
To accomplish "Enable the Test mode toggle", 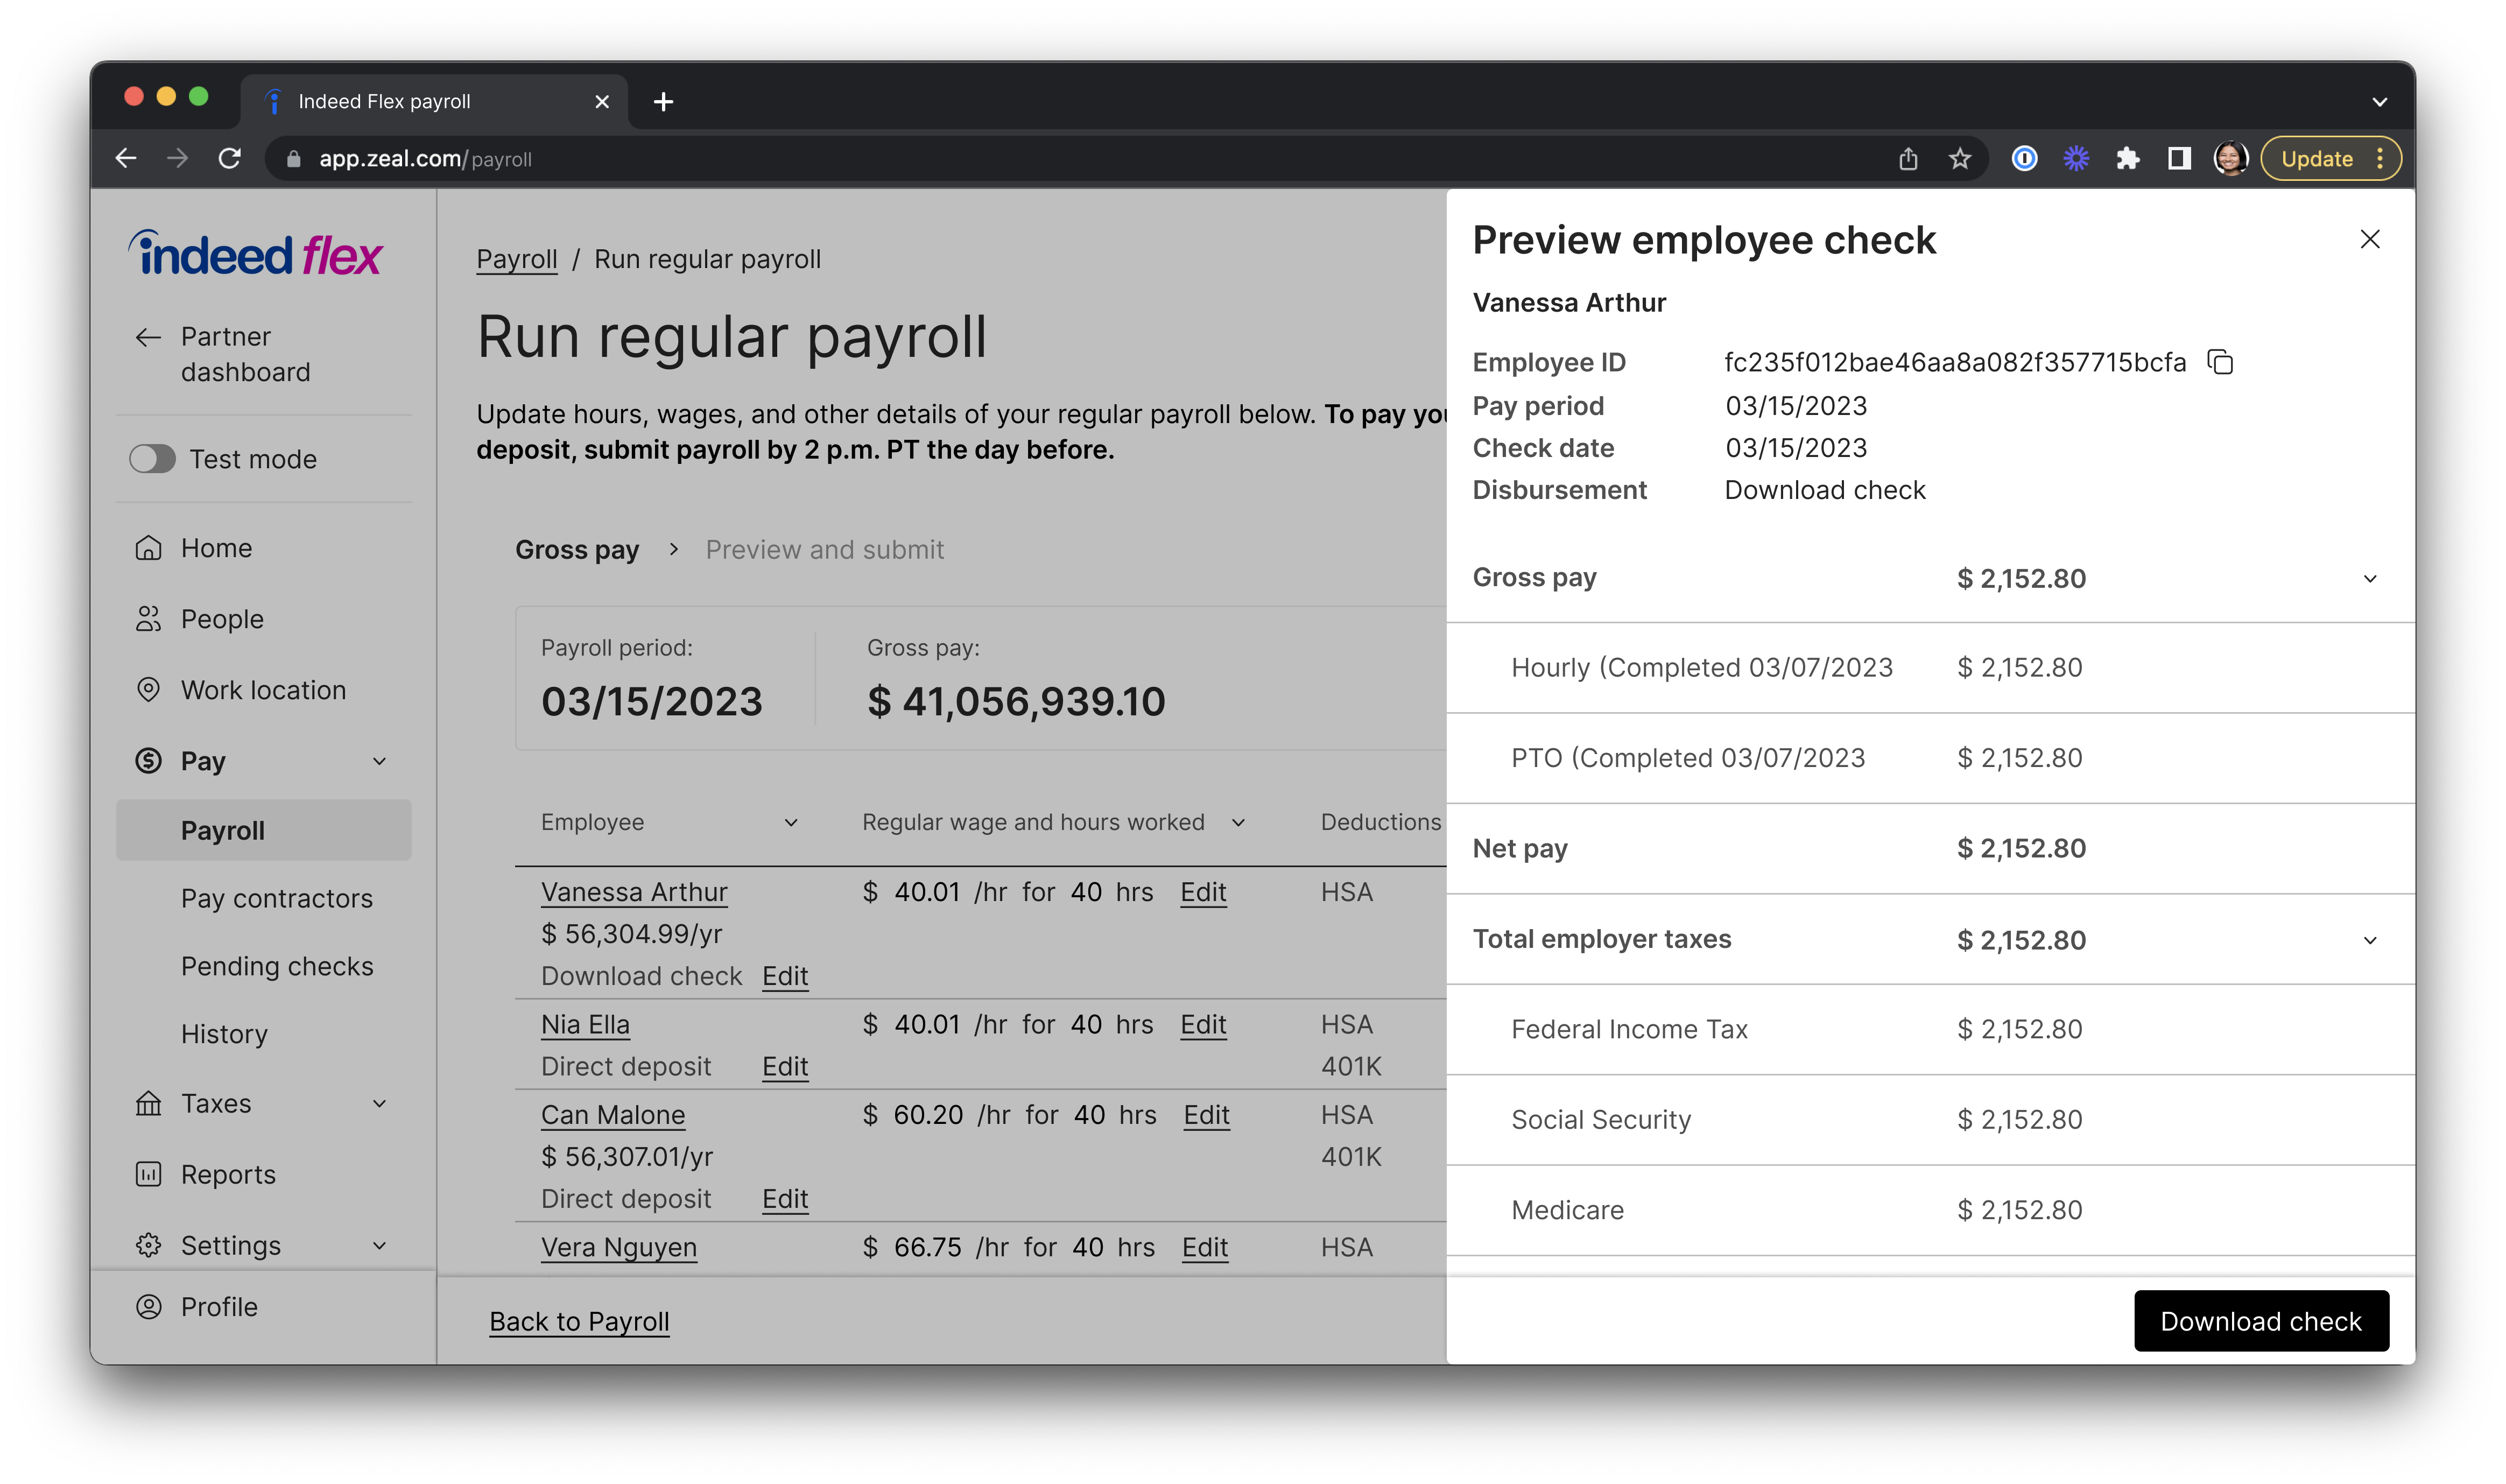I will click(x=152, y=459).
